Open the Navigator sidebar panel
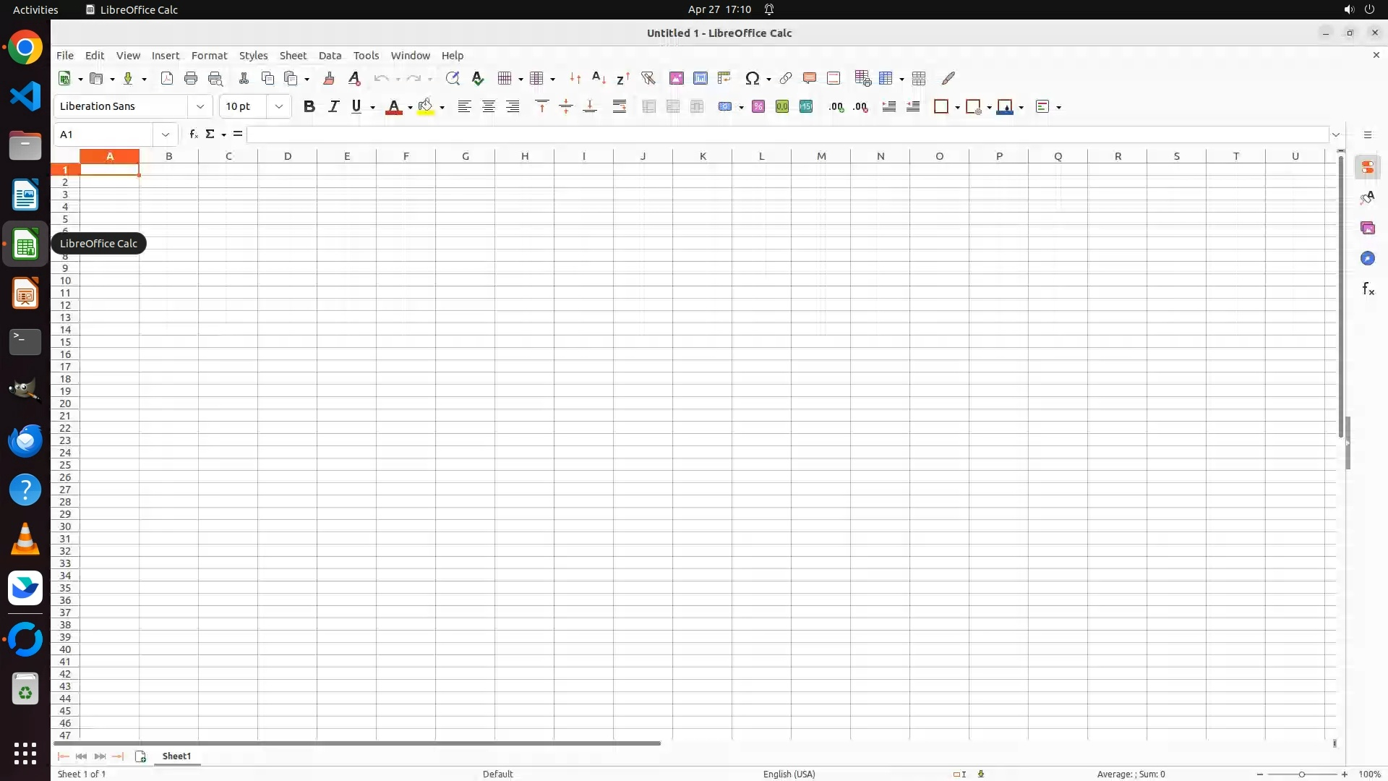 [1367, 258]
